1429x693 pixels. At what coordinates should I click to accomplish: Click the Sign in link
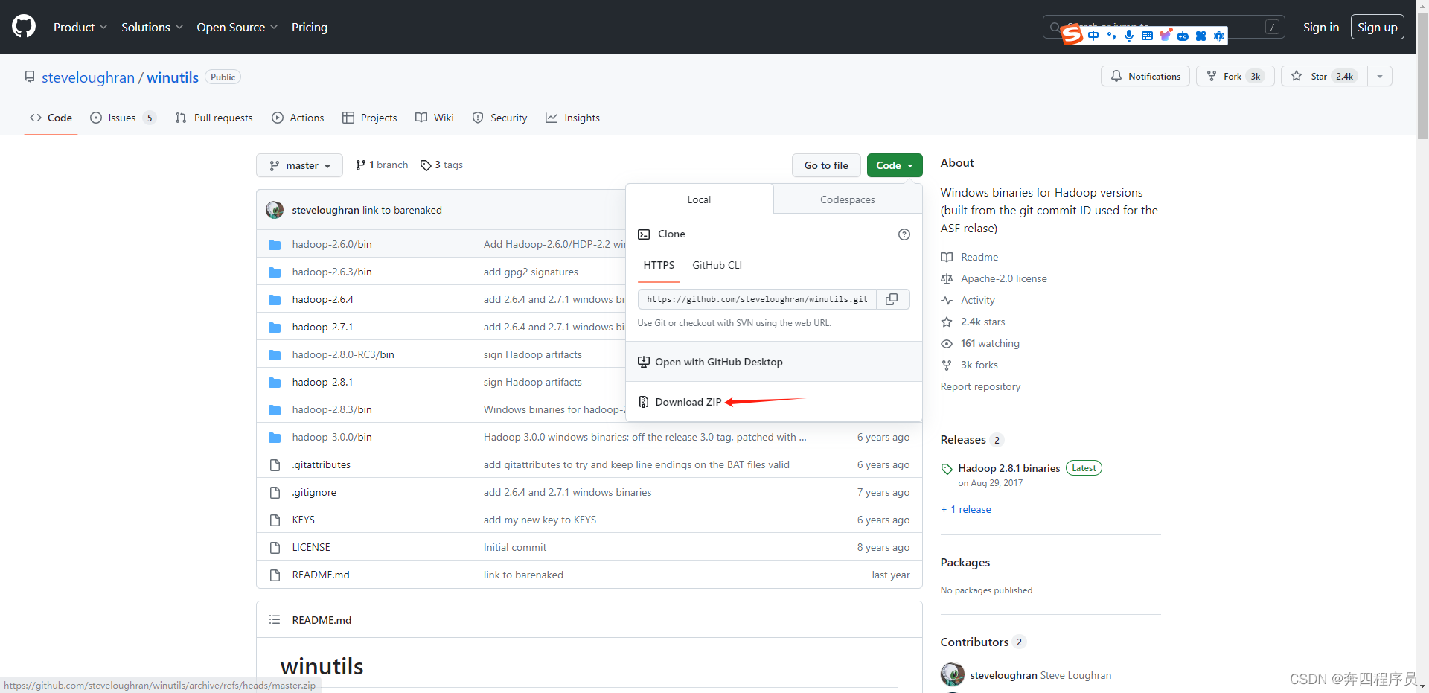click(x=1320, y=27)
